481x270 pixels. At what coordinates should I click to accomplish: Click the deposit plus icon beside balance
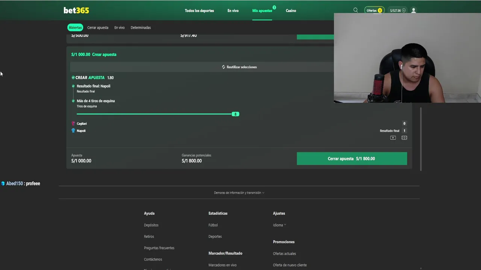404,10
